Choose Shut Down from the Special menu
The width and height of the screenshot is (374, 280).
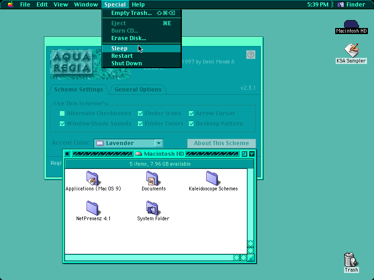tap(142, 63)
